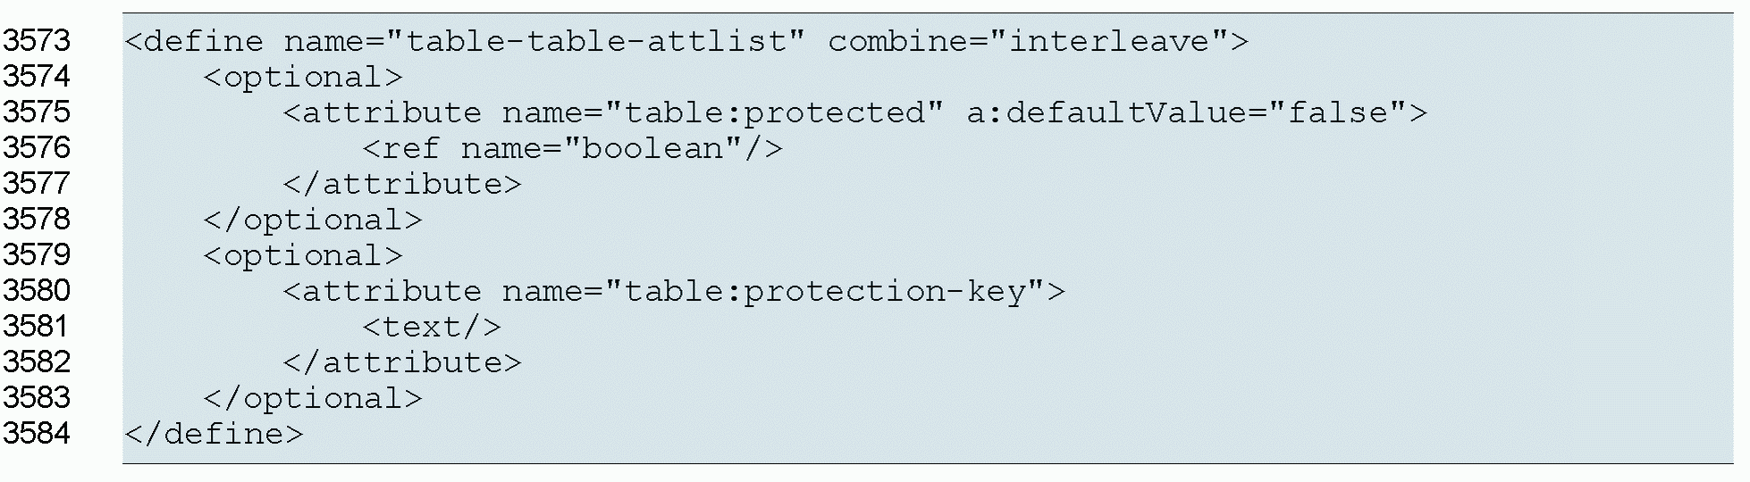The height and width of the screenshot is (482, 1750).
Task: Click the closing </define> tag
Action: point(215,434)
